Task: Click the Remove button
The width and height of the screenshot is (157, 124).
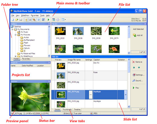Action: (137, 62)
